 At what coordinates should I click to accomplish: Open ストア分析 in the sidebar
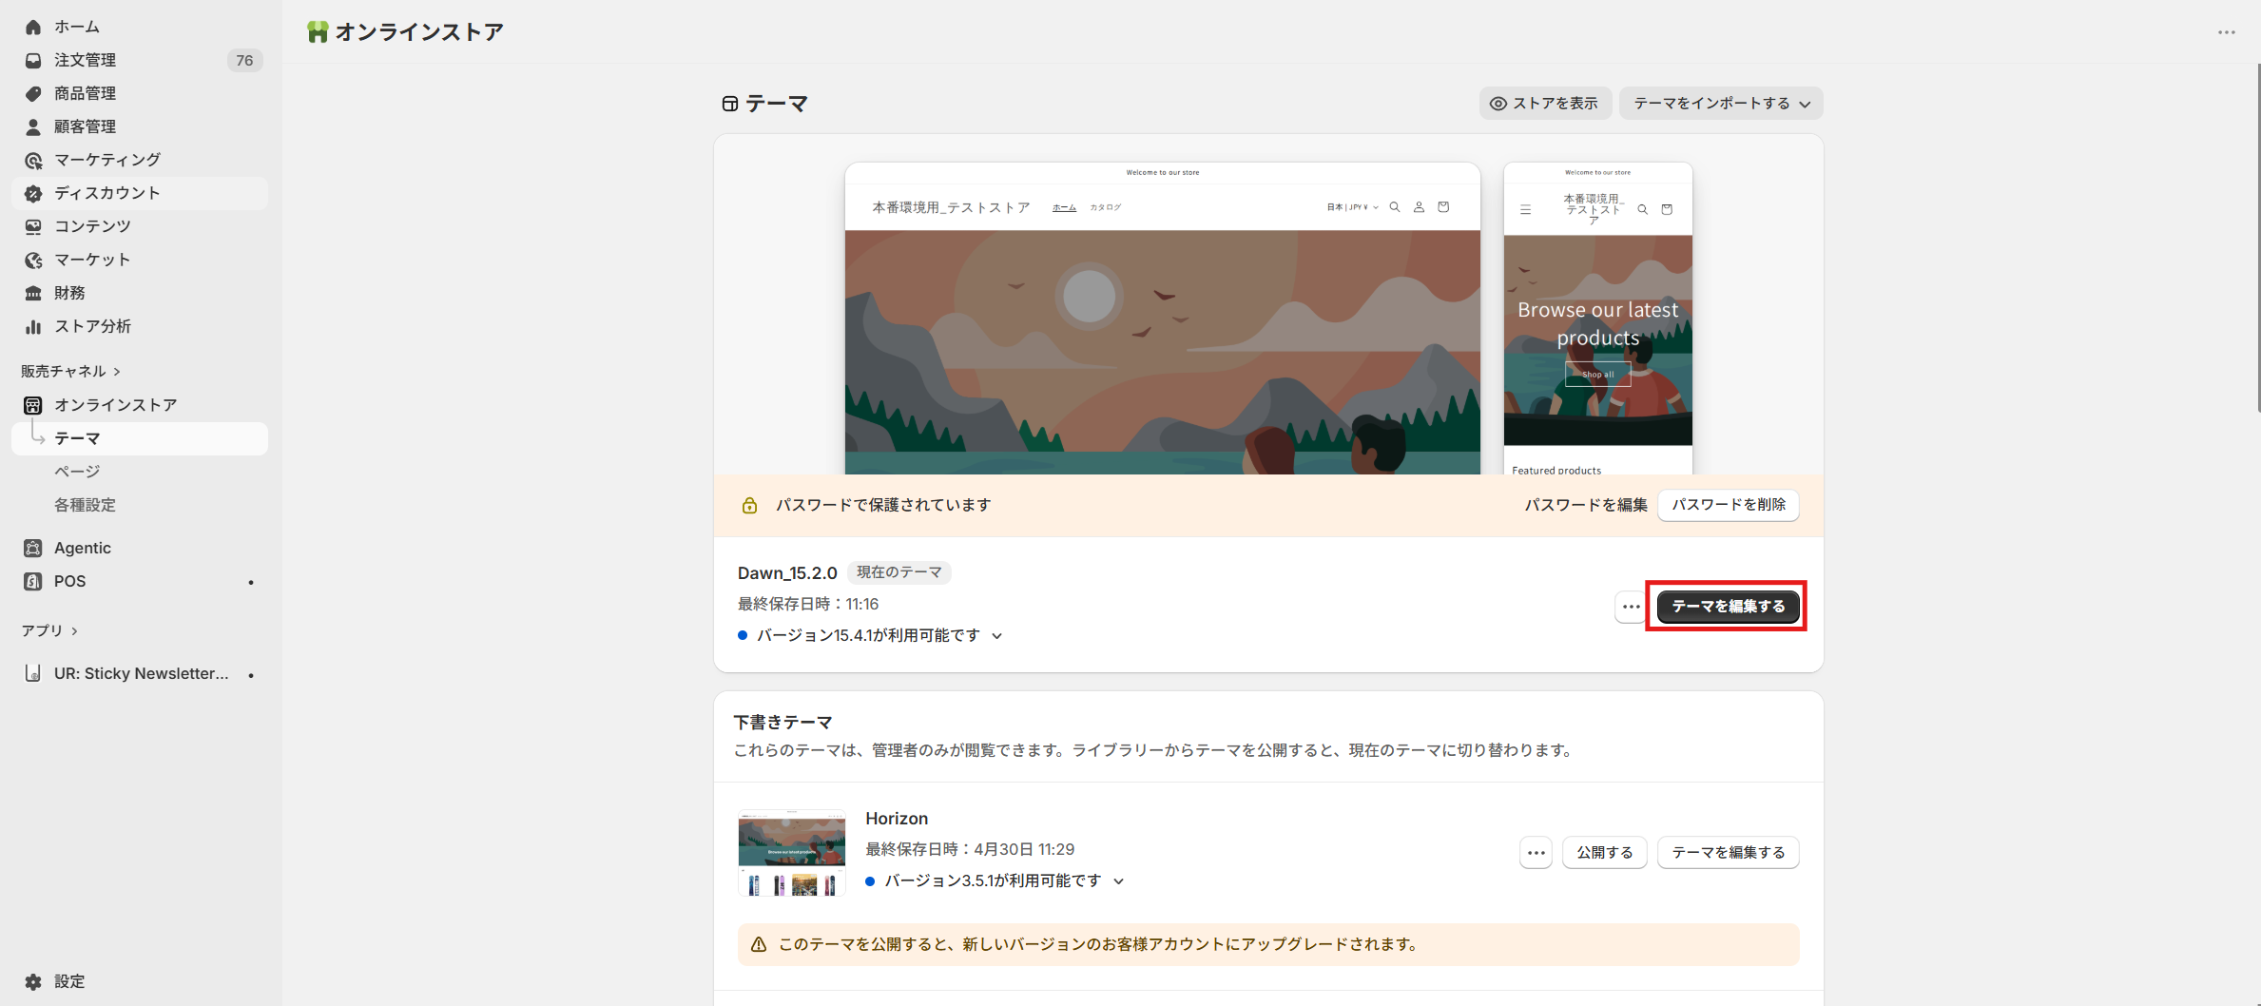140,326
